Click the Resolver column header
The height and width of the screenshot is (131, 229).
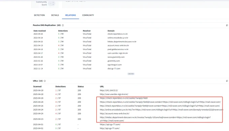click(x=87, y=31)
